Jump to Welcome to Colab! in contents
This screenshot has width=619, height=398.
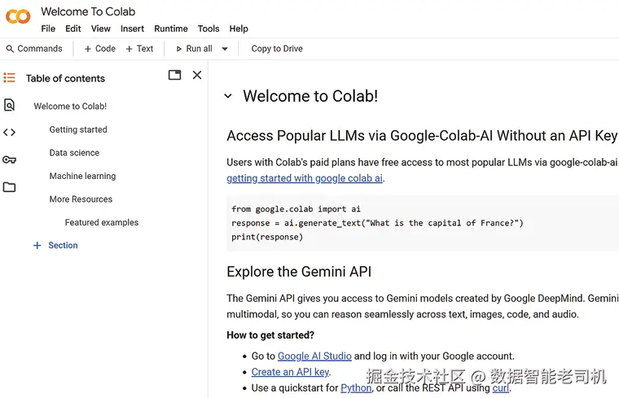coord(70,106)
